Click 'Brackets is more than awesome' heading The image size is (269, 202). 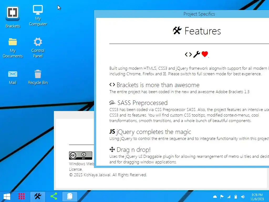[158, 85]
